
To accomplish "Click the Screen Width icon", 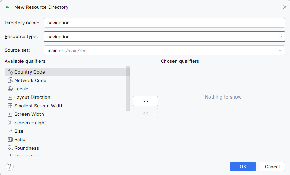I will pos(10,114).
